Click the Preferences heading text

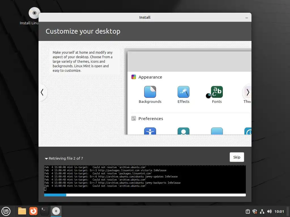[x=151, y=119]
